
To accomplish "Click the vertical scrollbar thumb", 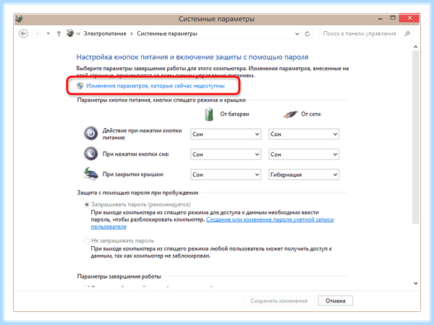I will click(415, 137).
